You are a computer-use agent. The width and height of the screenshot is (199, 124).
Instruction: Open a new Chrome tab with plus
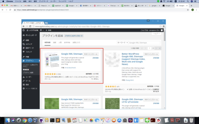(x=192, y=6)
